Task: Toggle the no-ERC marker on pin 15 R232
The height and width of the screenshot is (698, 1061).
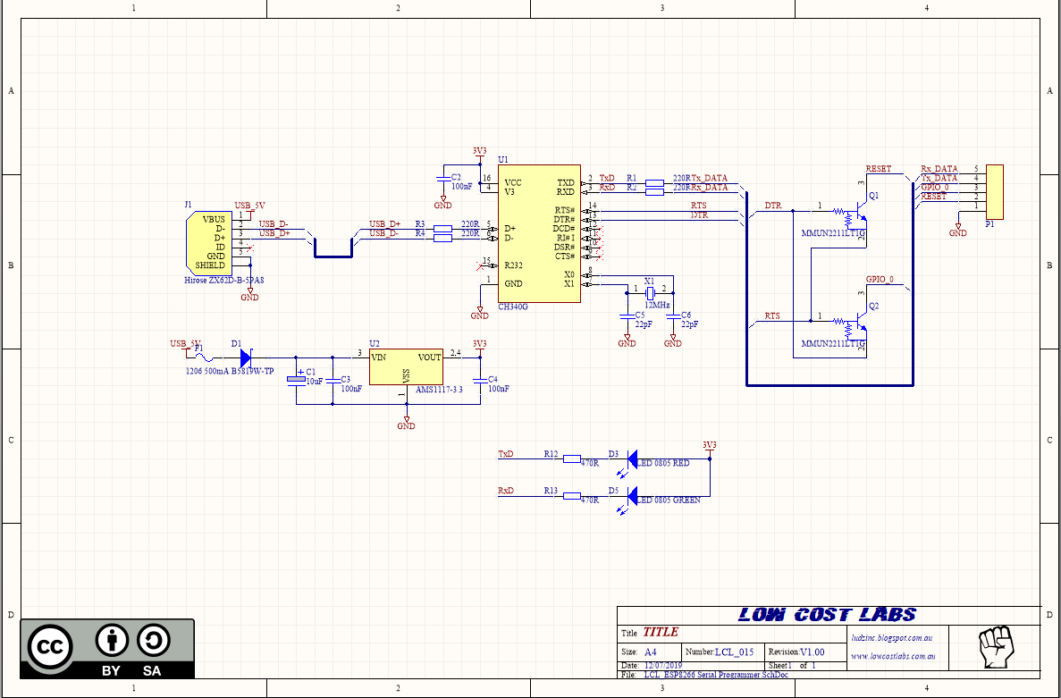Action: coord(480,265)
